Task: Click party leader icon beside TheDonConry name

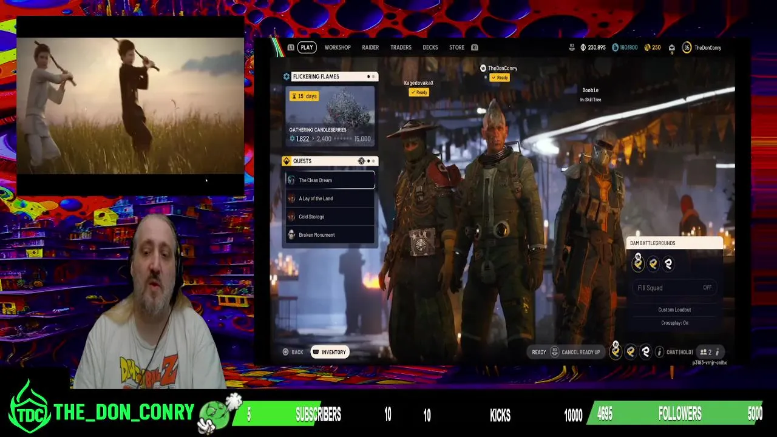Action: pyautogui.click(x=483, y=69)
